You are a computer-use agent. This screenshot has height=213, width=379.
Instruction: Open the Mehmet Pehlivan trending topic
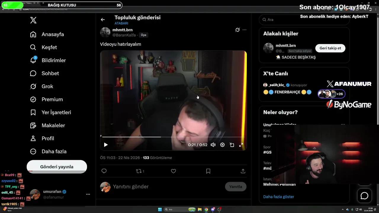280,184
